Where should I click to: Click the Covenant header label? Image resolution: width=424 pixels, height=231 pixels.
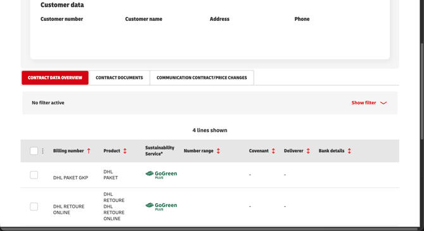(259, 151)
